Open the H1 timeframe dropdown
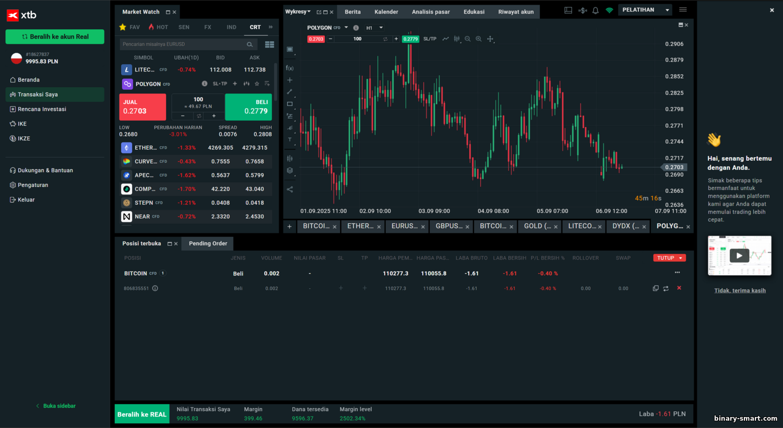The height and width of the screenshot is (428, 783). coord(375,28)
